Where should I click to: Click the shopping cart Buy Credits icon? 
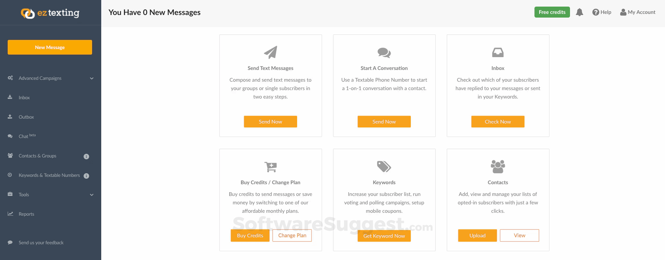(x=271, y=167)
